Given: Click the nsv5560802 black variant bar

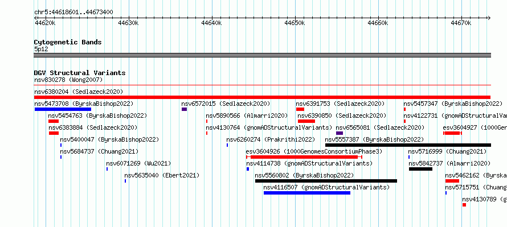Looking at the screenshot, I should pos(326,181).
